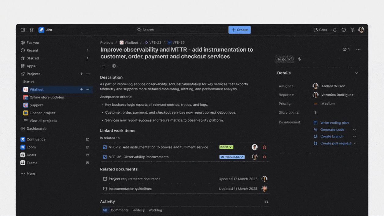This screenshot has height=216, width=384.
Task: Click the target icon next to plus
Action: [114, 66]
